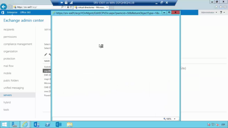Viewport: 228px width, 128px height.
Task: Select the mapi row in the list
Action: [x=47, y=79]
